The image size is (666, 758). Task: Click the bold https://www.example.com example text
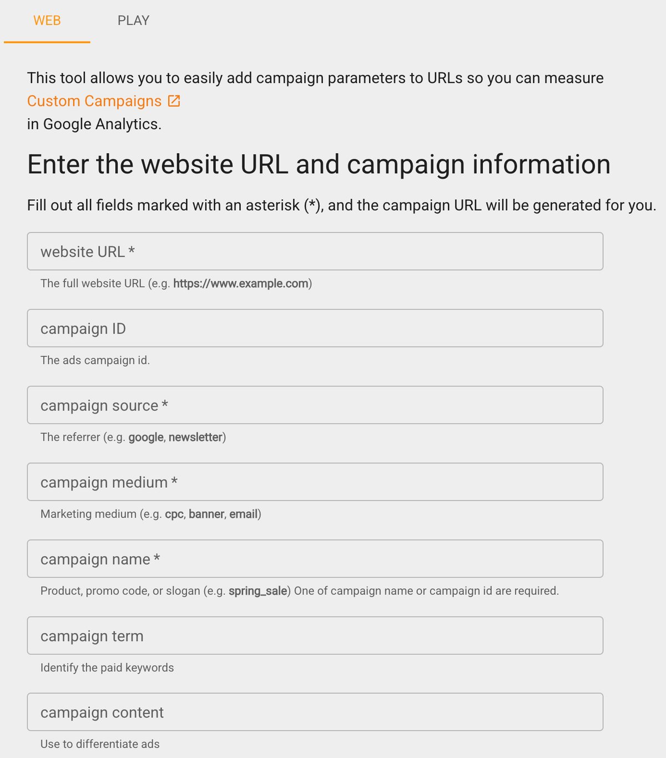coord(241,284)
